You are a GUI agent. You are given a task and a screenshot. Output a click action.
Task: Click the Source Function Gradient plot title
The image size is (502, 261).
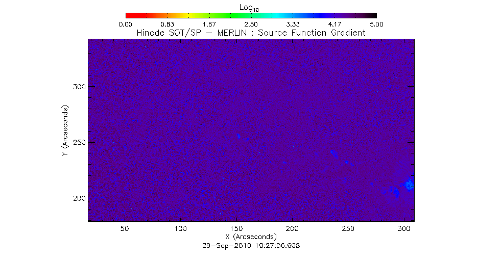pyautogui.click(x=251, y=33)
